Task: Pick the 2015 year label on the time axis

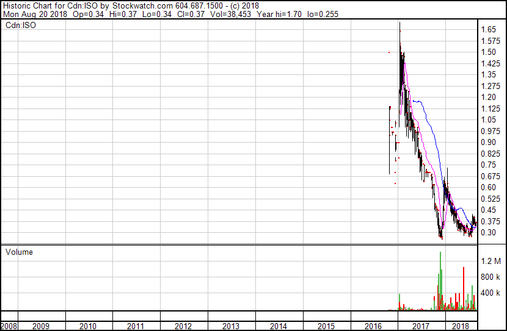Action: click(x=326, y=326)
